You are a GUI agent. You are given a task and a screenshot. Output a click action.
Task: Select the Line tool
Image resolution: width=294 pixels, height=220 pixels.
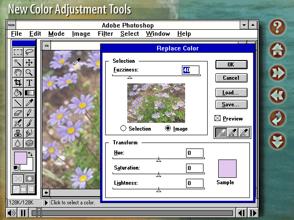pos(18,103)
